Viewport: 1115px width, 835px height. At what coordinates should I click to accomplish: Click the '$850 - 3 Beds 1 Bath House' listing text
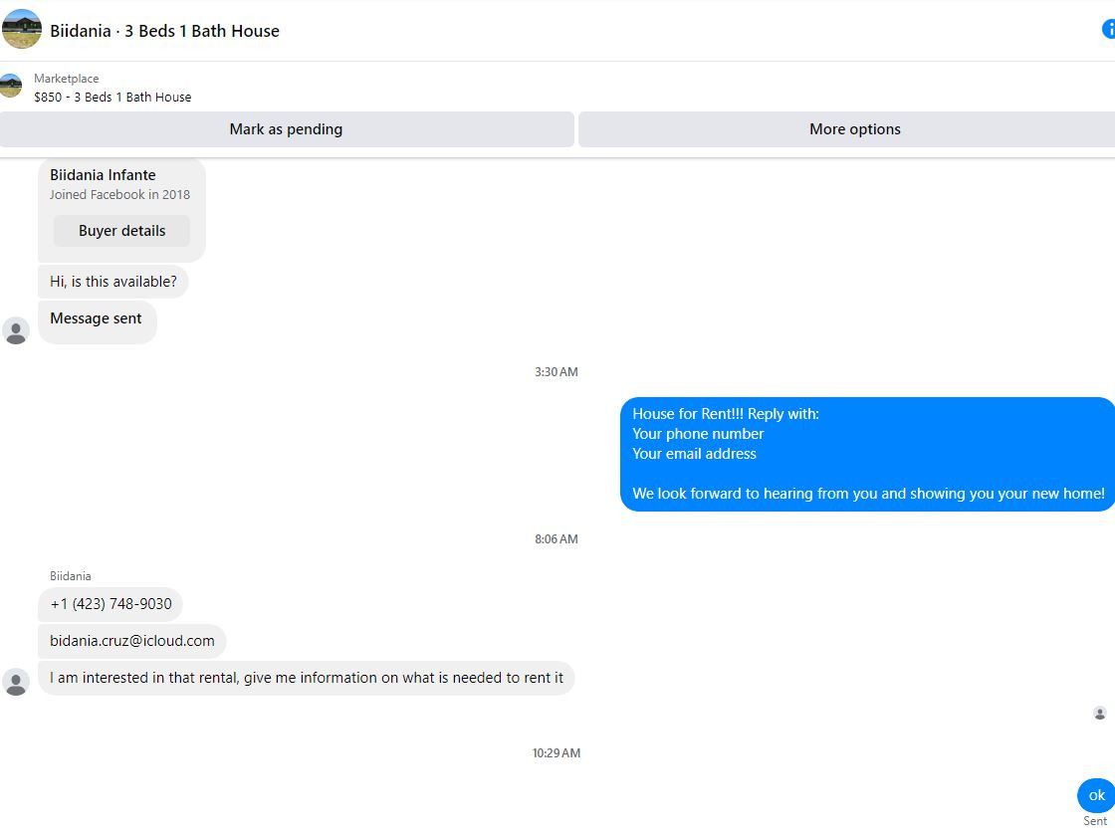(x=112, y=98)
